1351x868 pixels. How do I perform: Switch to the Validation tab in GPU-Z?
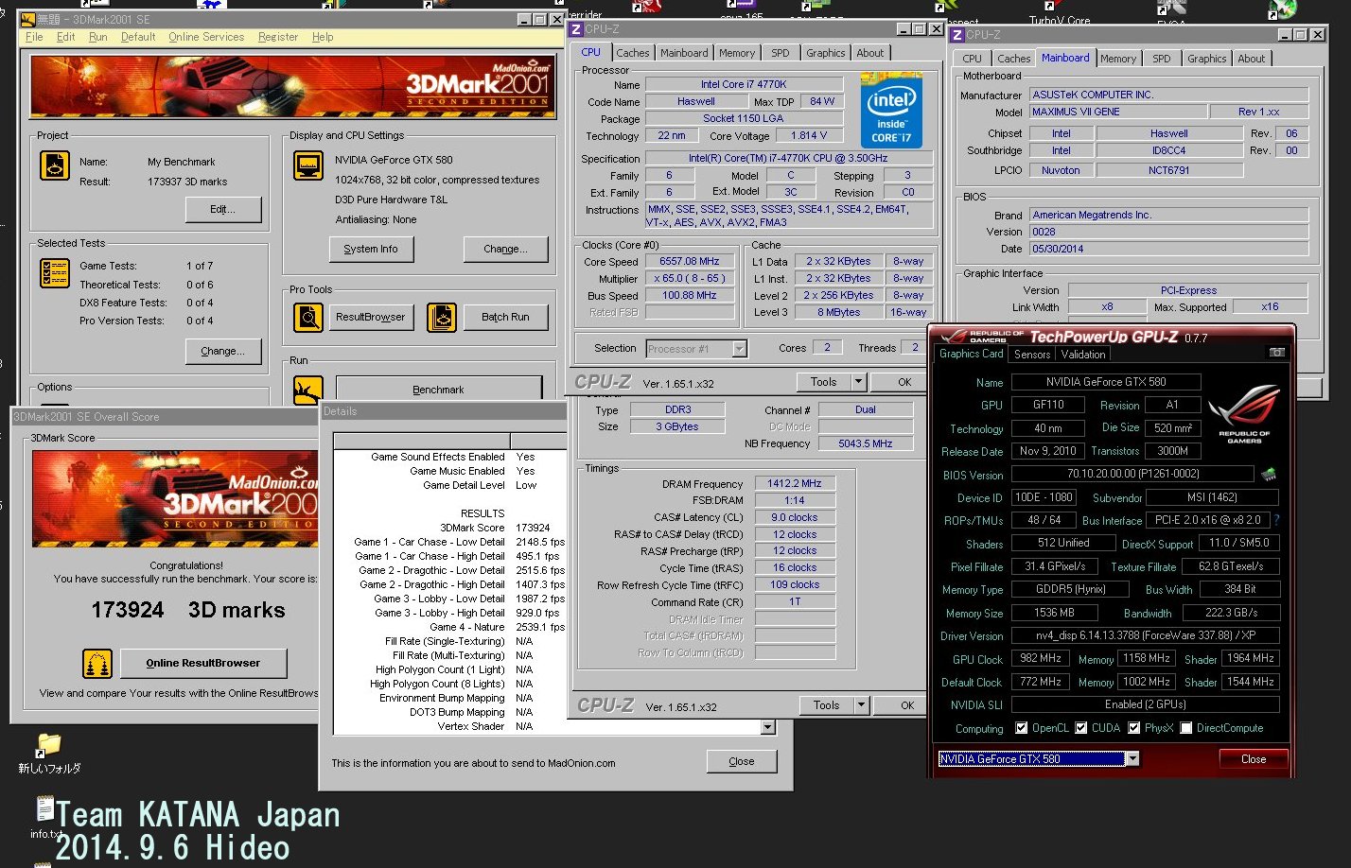pyautogui.click(x=1083, y=355)
